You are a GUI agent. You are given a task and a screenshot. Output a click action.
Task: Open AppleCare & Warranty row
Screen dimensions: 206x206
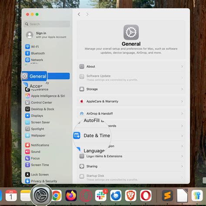coord(131,101)
